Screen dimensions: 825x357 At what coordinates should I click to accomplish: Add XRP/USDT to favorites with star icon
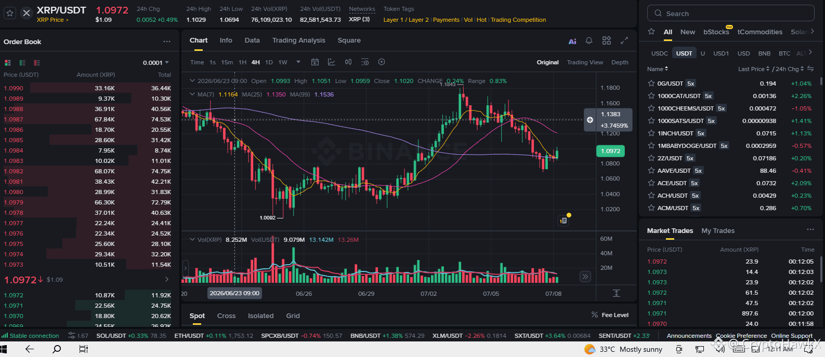click(10, 13)
